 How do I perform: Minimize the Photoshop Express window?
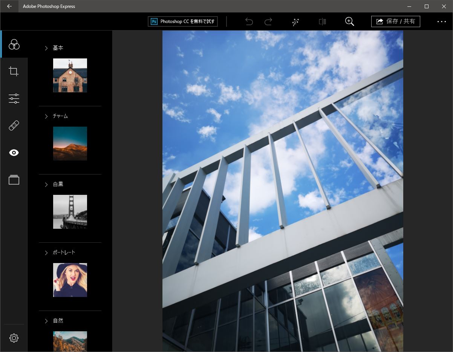409,6
